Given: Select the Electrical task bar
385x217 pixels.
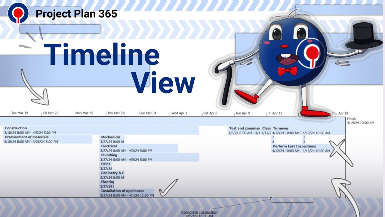Looking at the screenshot, I should (139, 148).
